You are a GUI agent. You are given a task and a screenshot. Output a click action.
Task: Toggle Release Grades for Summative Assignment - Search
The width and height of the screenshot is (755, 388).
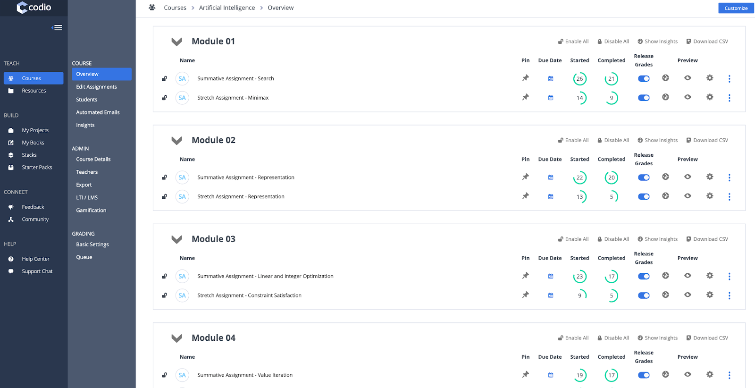644,79
